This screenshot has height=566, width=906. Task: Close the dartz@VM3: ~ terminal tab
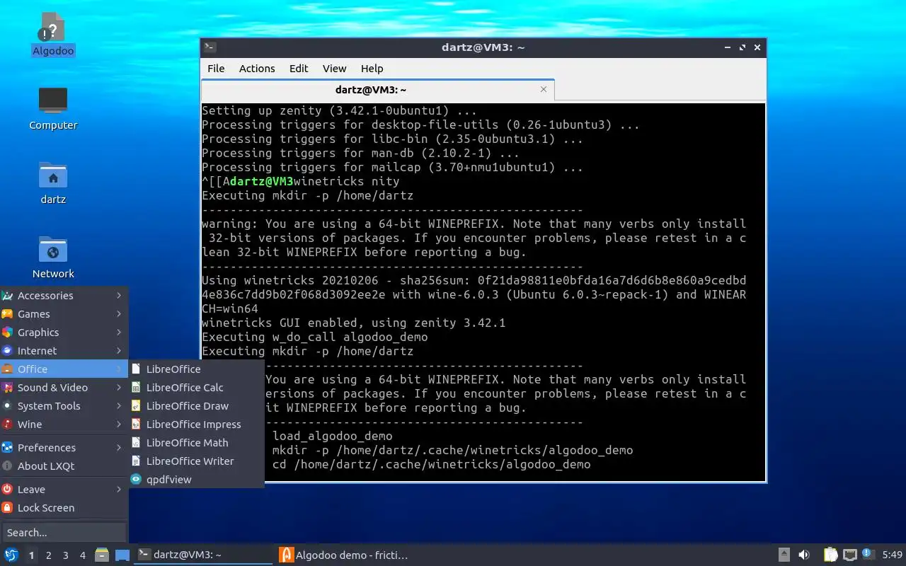(544, 89)
